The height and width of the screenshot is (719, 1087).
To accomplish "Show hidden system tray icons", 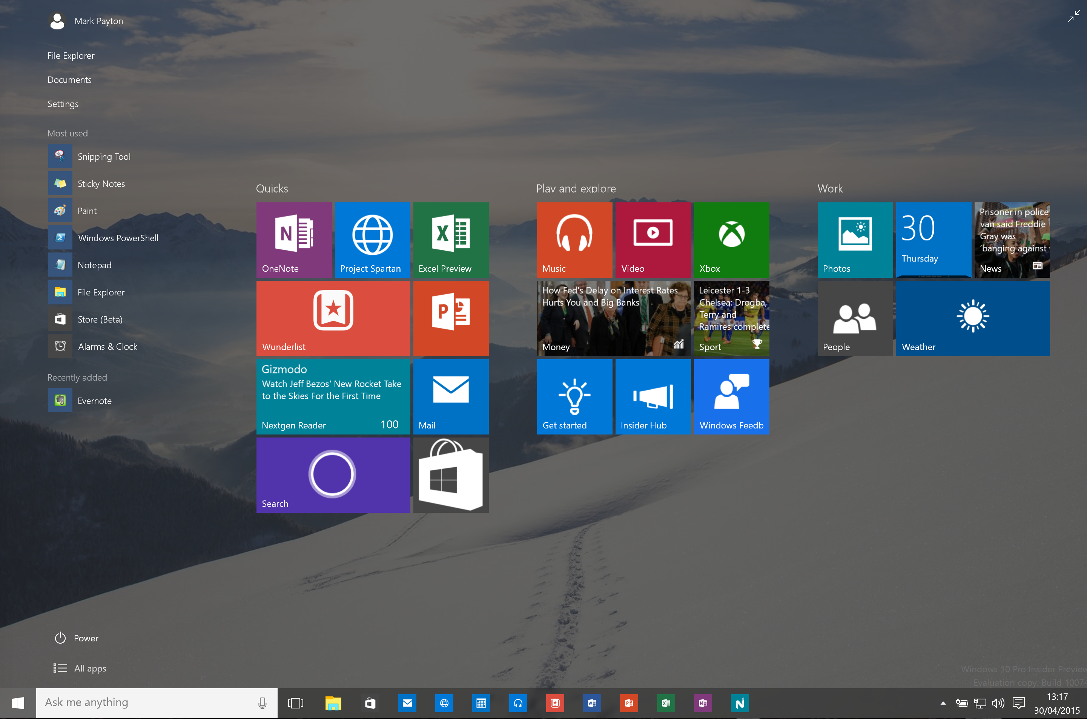I will pyautogui.click(x=943, y=703).
